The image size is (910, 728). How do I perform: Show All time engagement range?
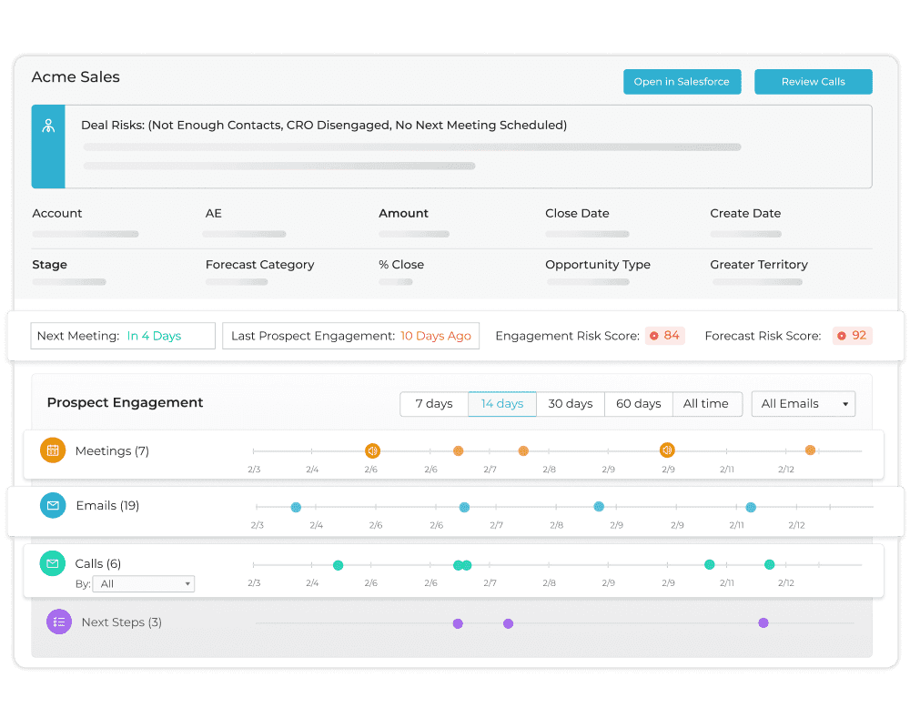[707, 404]
